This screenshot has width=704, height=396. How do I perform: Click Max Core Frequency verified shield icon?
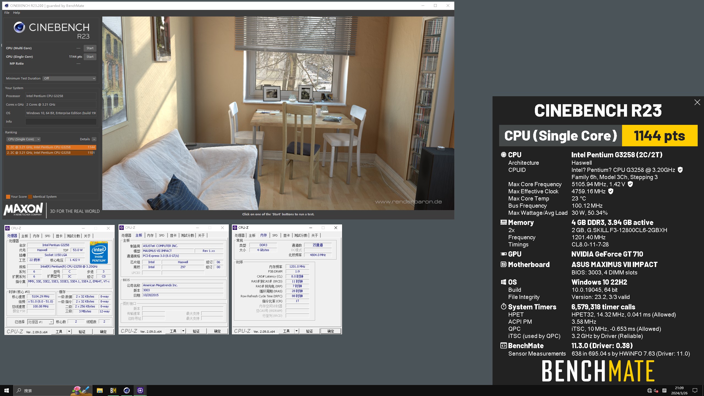click(630, 184)
